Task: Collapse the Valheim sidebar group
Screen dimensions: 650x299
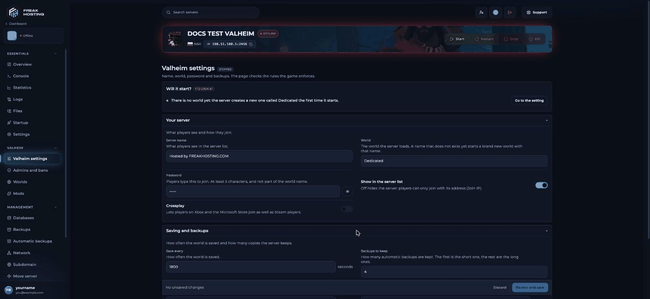Action: (56, 148)
